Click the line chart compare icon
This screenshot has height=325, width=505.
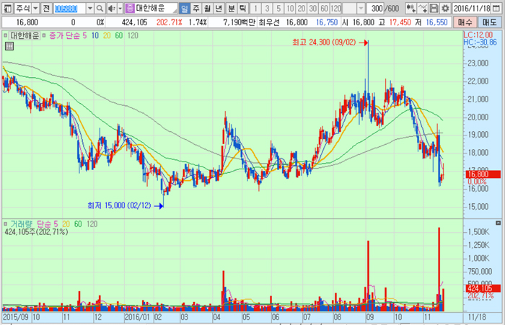click(422, 9)
